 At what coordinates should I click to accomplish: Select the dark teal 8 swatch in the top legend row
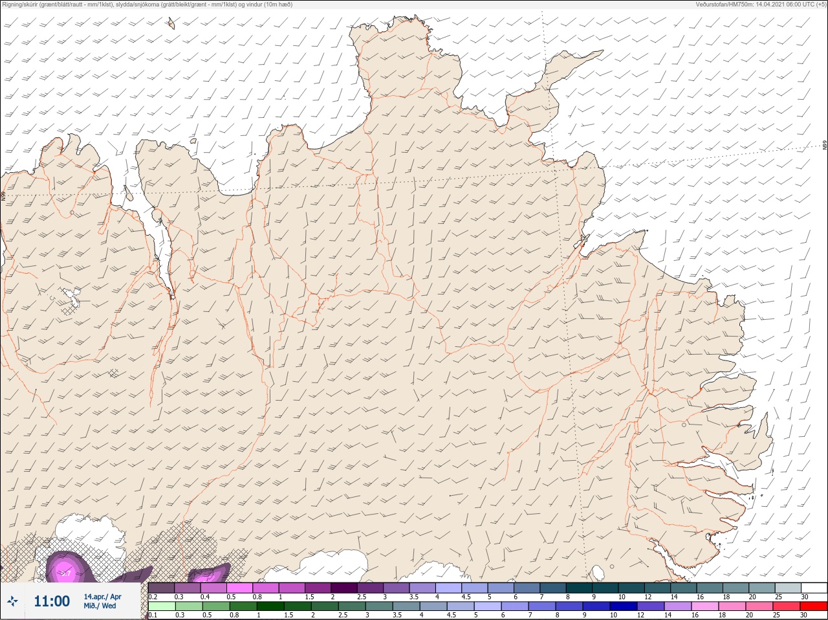pyautogui.click(x=579, y=588)
